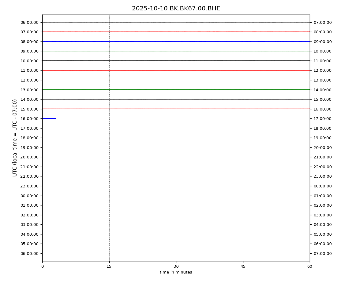
Task: Click the x-axis tick label 15
Action: [x=109, y=266]
